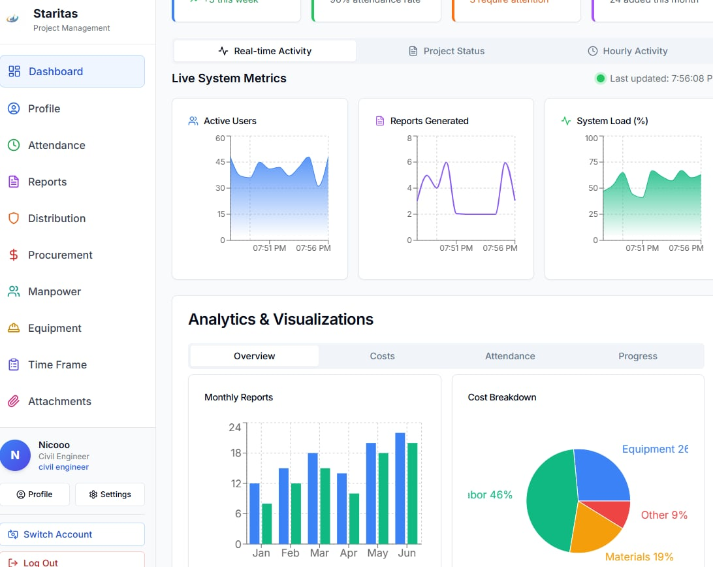Click the Reports document icon
This screenshot has height=567, width=713.
click(15, 182)
